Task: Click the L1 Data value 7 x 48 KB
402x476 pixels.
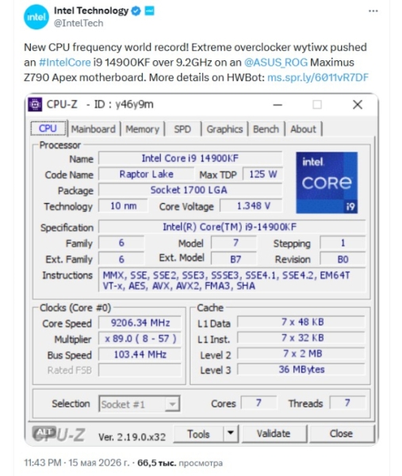Action: tap(301, 322)
